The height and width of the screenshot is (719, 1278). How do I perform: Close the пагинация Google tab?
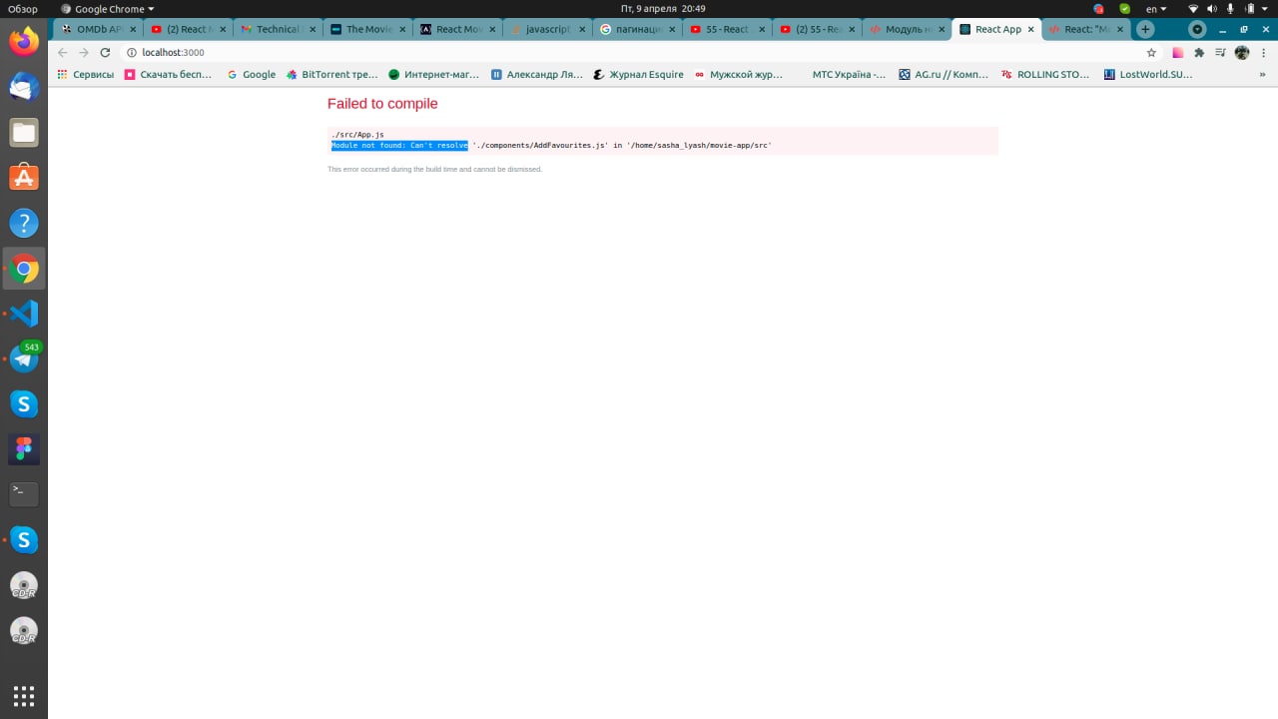click(x=672, y=29)
